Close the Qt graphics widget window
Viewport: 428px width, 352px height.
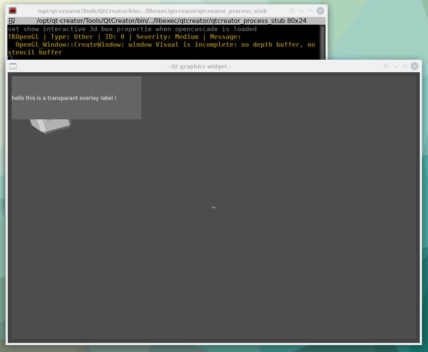click(415, 66)
